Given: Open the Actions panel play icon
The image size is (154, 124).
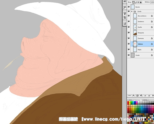Looking at the screenshot, I should 125,1.
